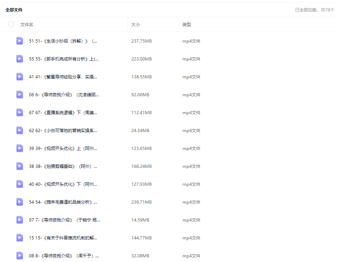
Task: Click video icon for 62-《小白可落地的营销实操》
Action: tap(20, 130)
